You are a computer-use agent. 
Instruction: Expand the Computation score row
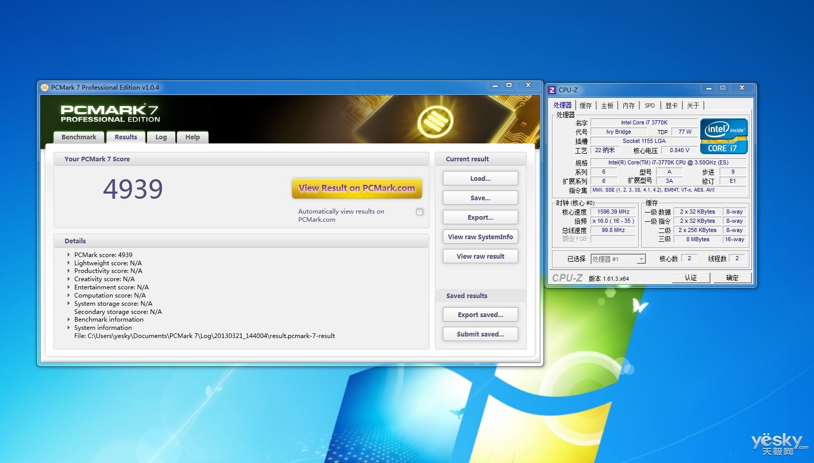click(69, 296)
